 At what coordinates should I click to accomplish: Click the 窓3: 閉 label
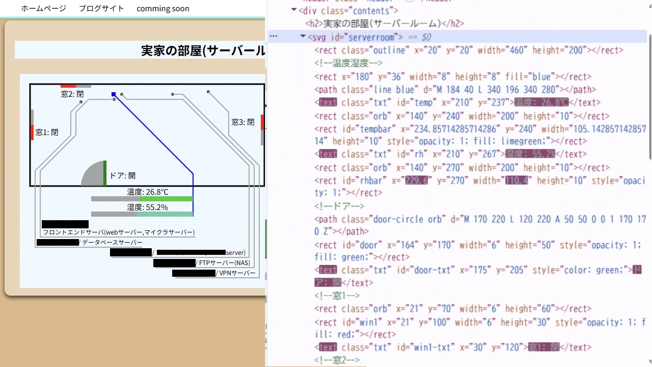point(243,122)
